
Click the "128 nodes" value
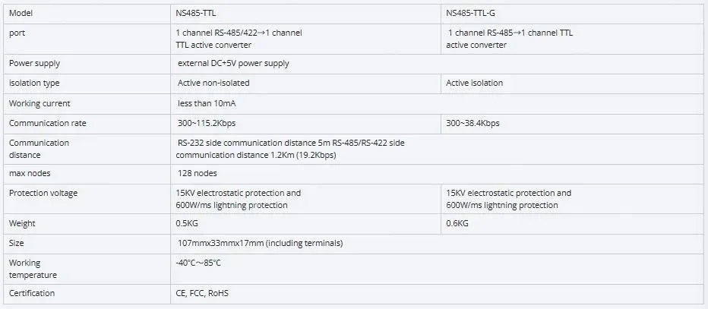pos(198,173)
